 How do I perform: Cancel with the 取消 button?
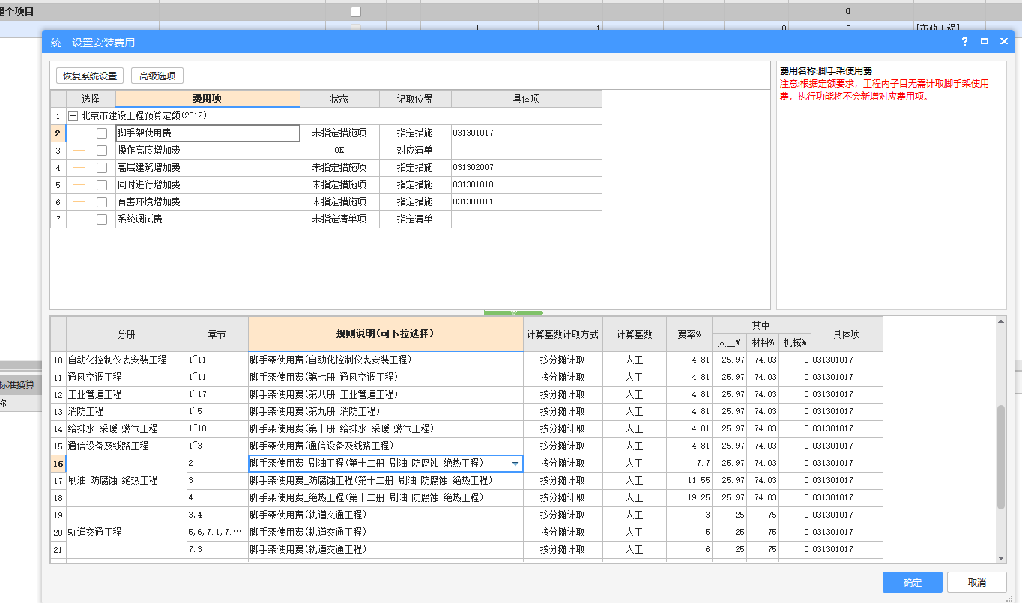[977, 582]
